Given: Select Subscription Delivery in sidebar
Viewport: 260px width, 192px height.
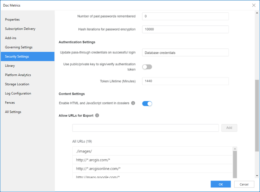Looking at the screenshot, I should tap(20, 29).
